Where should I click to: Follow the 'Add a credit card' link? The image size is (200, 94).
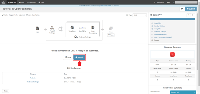(x=105, y=6)
